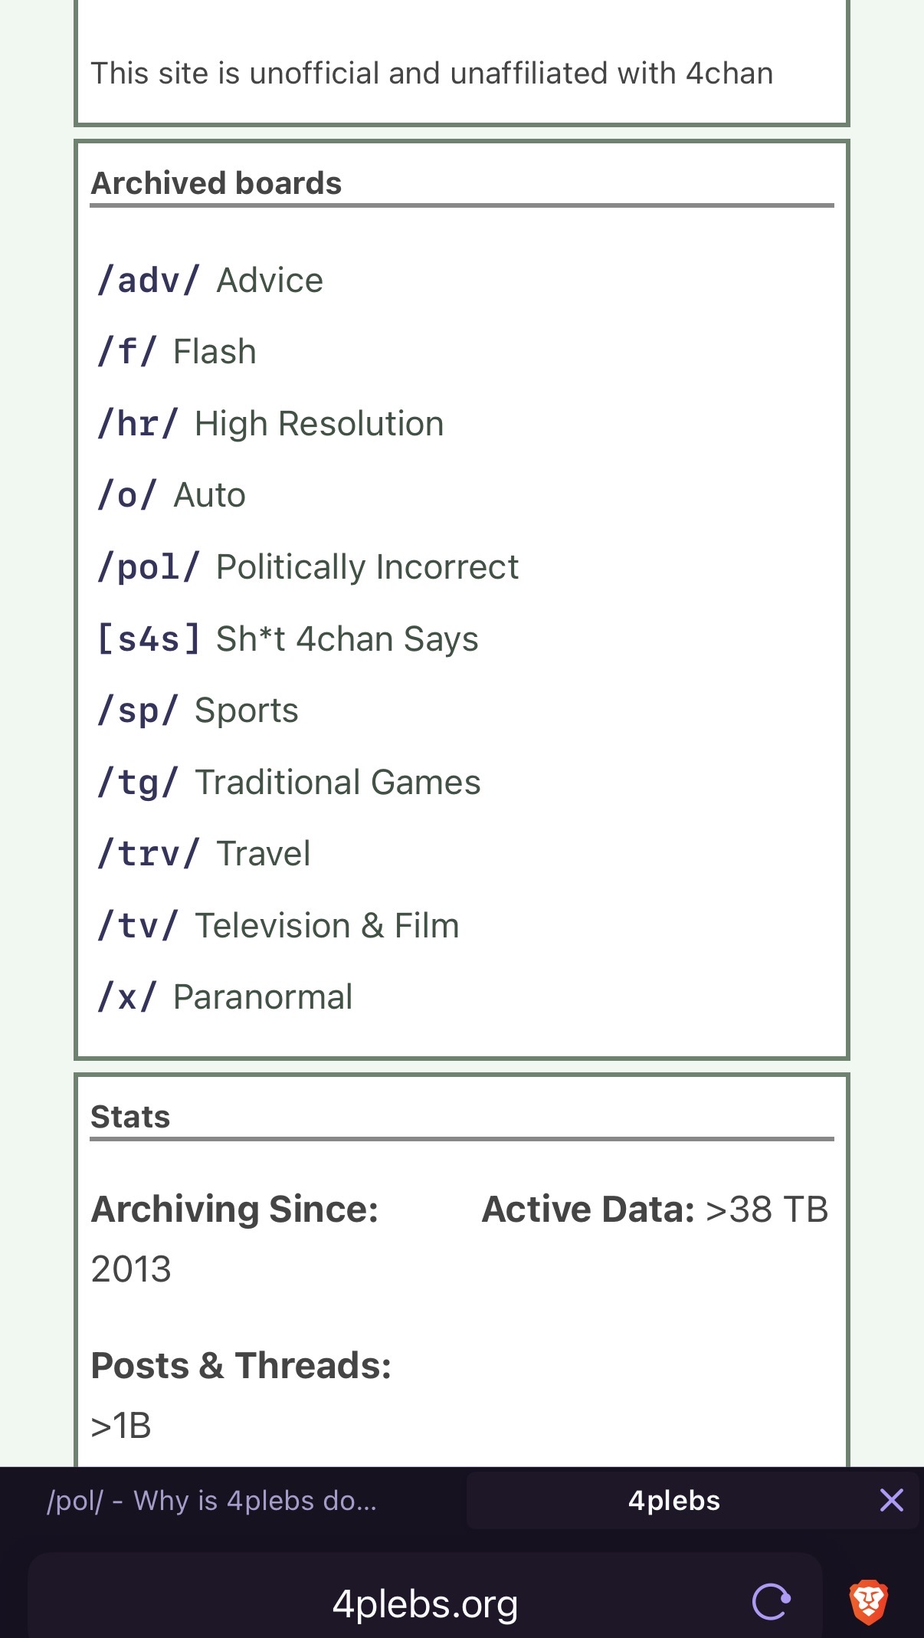Open the /pol/ Politically Incorrect board

click(307, 567)
